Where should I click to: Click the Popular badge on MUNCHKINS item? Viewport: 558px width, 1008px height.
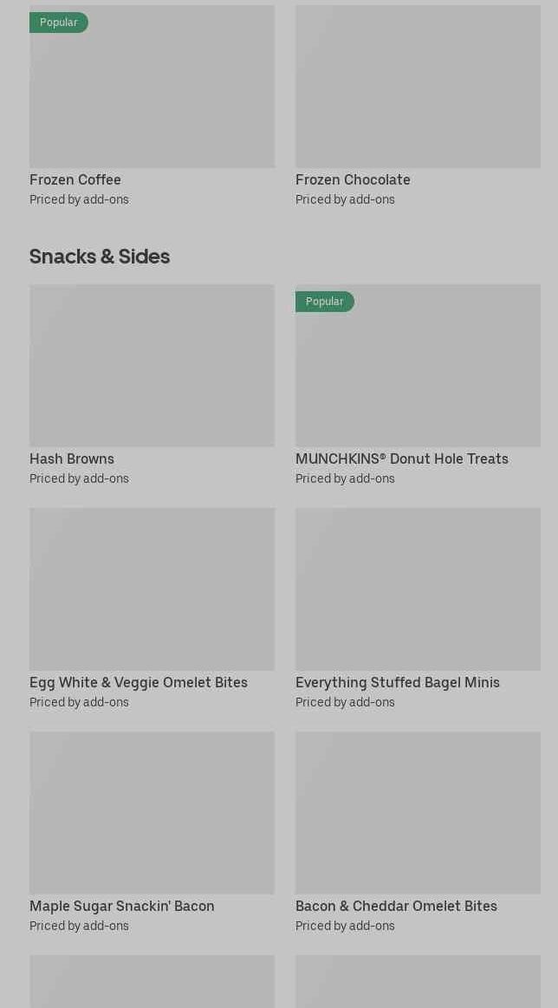[325, 302]
